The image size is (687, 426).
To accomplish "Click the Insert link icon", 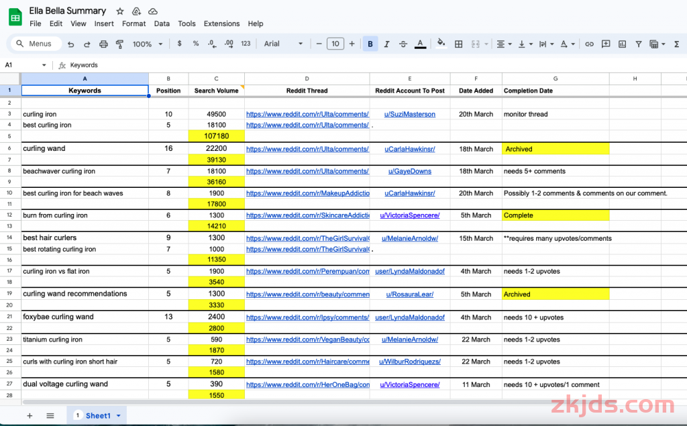I will [x=589, y=44].
